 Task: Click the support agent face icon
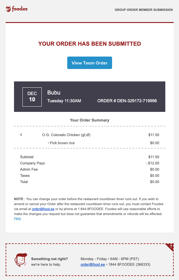tap(21, 260)
